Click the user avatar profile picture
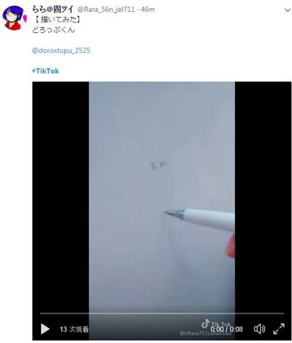This screenshot has height=343, width=292. pos(14,18)
